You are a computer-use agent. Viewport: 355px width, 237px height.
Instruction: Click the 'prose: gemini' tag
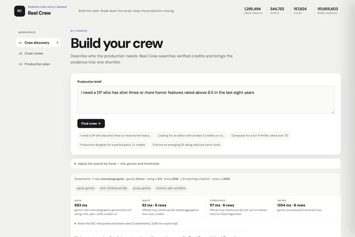[142, 188]
